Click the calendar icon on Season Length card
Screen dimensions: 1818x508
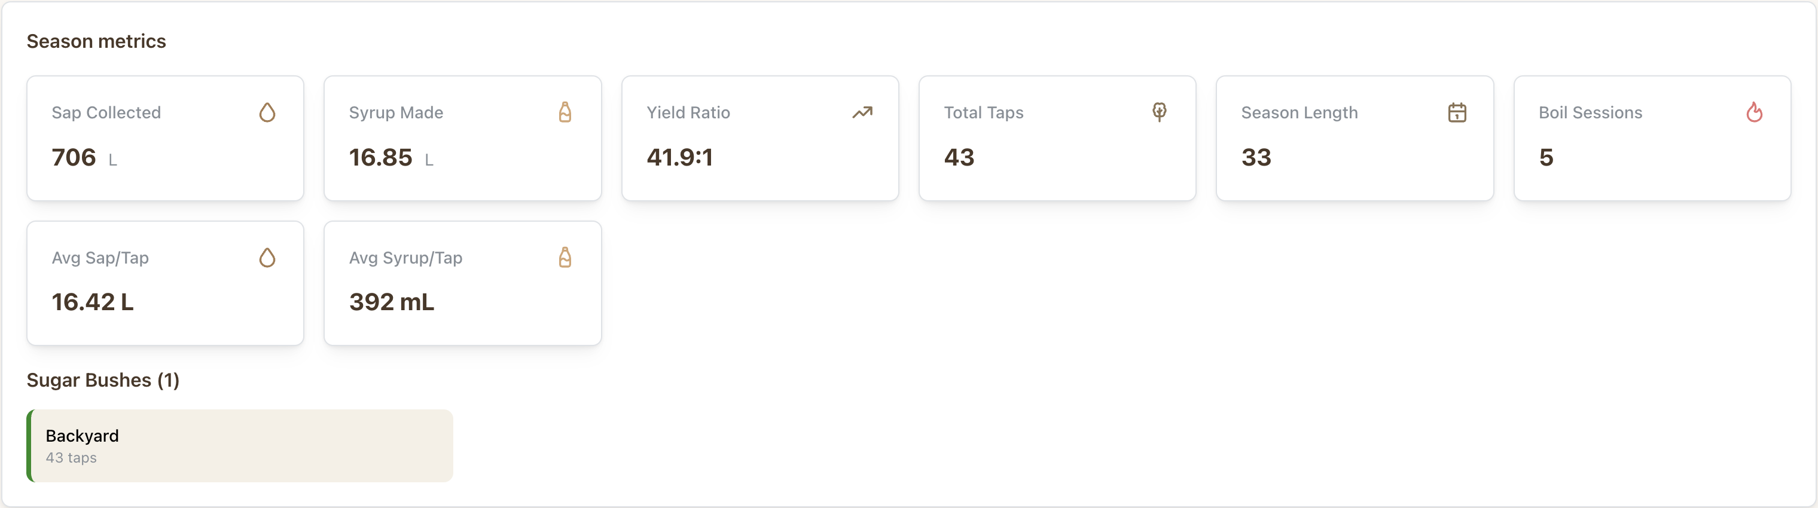click(1457, 112)
